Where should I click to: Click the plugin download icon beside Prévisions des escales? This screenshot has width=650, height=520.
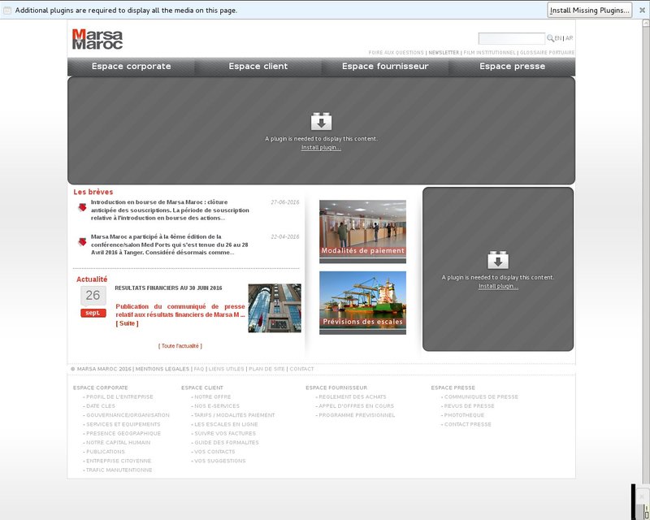click(x=498, y=260)
